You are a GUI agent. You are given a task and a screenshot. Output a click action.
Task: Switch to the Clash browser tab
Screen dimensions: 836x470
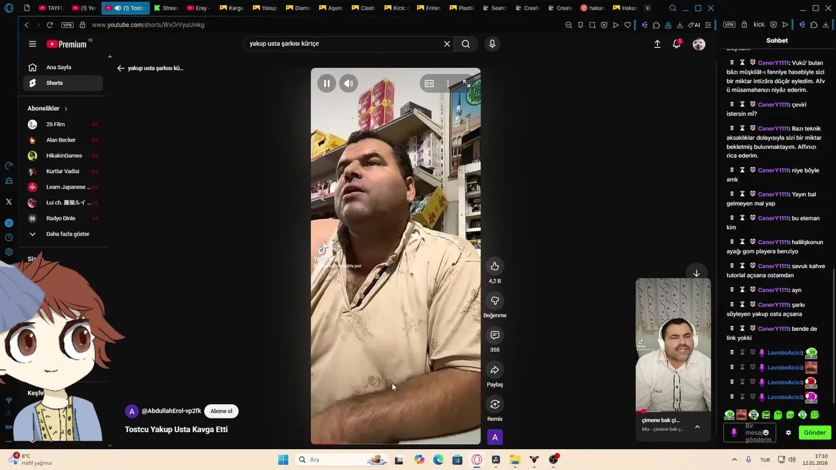click(363, 8)
